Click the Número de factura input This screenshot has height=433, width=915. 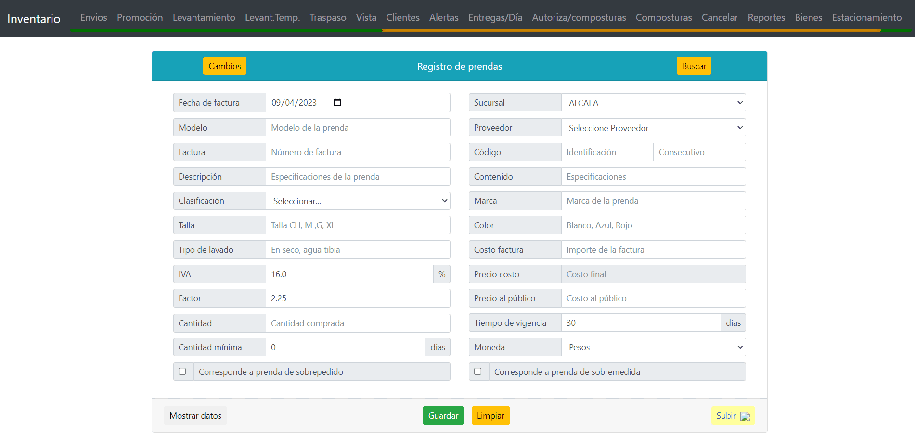click(x=358, y=152)
